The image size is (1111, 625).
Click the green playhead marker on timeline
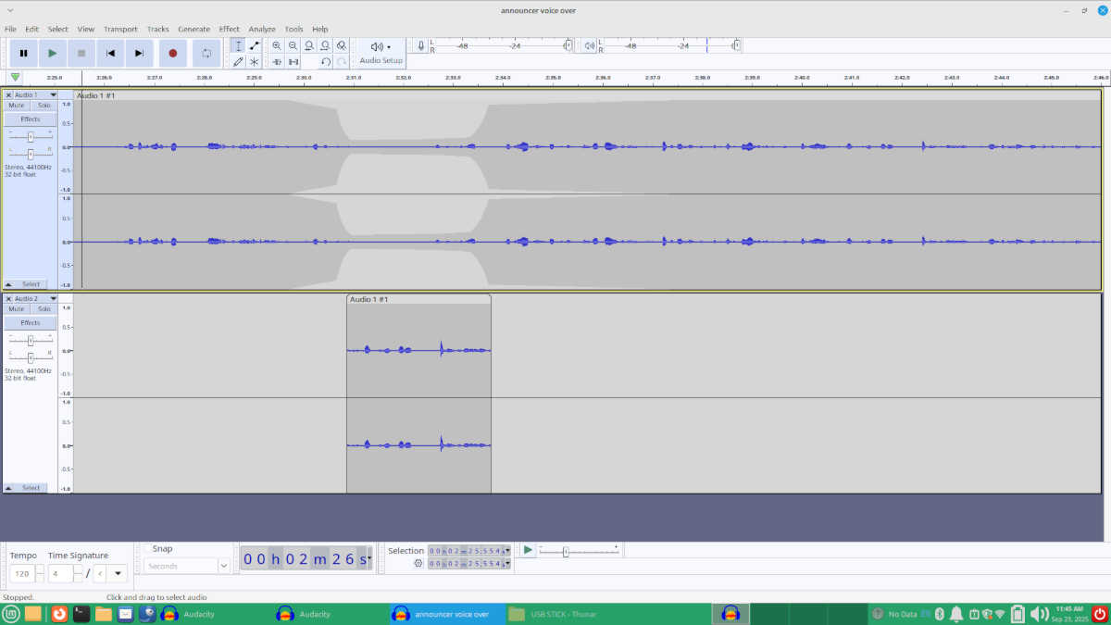click(x=15, y=77)
